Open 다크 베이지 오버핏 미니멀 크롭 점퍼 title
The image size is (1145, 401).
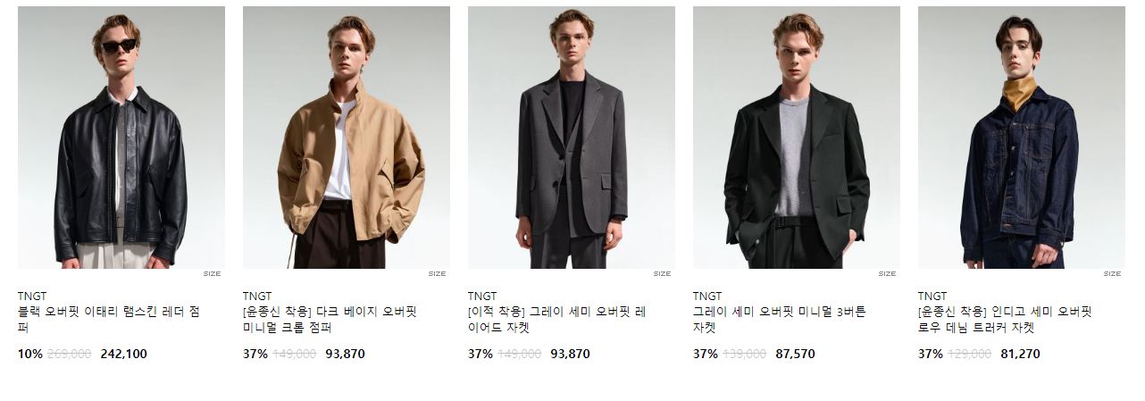330,320
